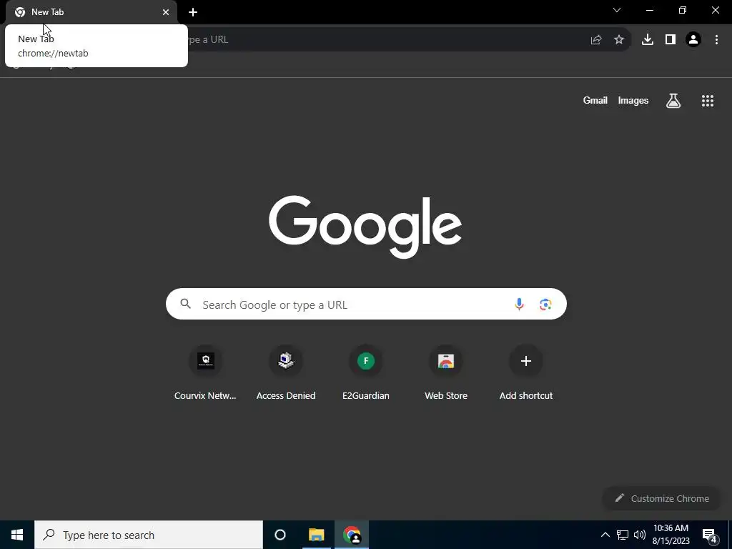Click the Google search box

(366, 304)
